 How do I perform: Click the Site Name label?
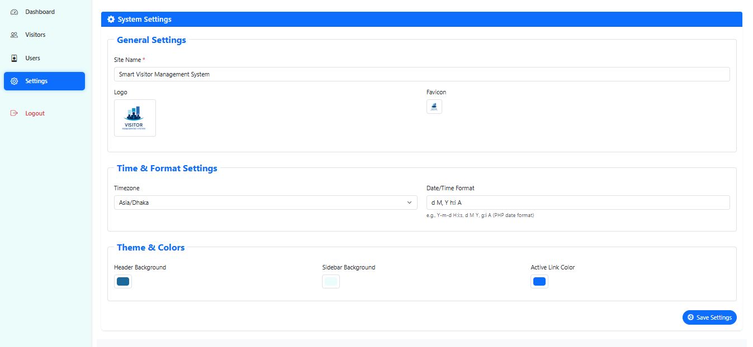[x=130, y=60]
